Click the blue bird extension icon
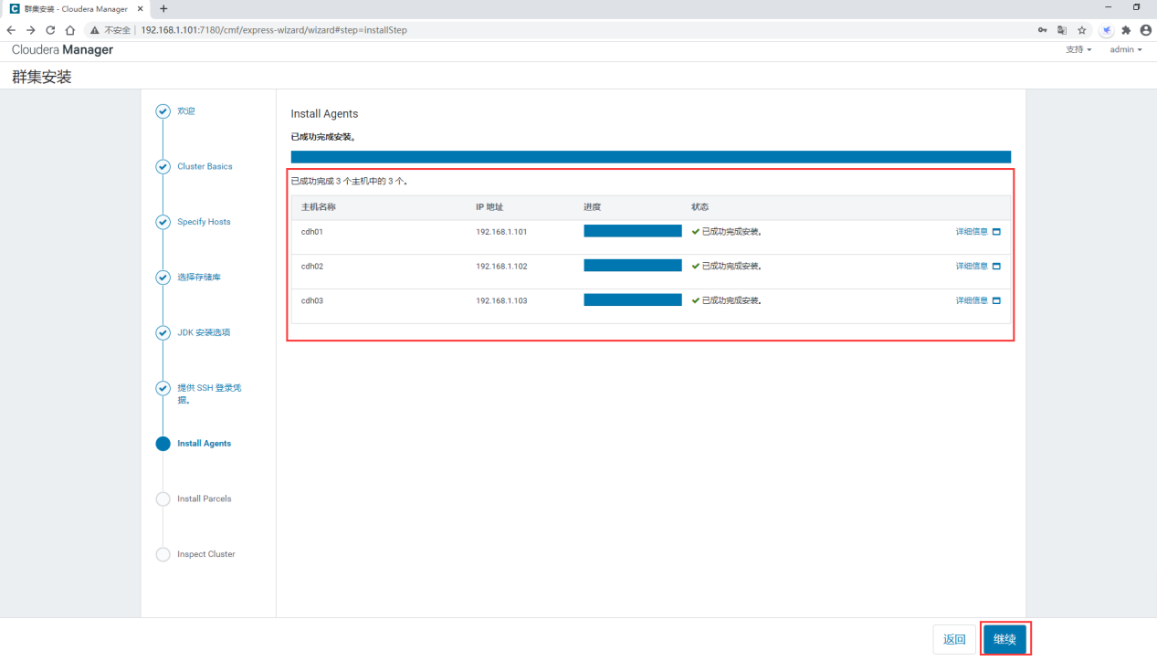1157x661 pixels. click(1107, 30)
